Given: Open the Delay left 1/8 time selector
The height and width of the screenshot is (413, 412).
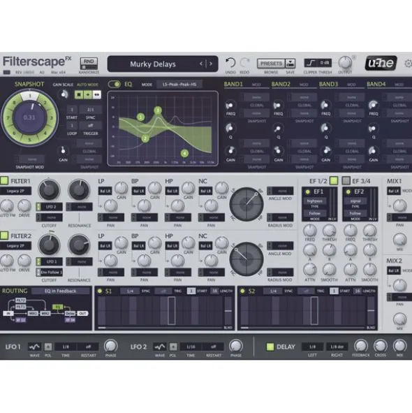Looking at the screenshot, I should [312, 347].
